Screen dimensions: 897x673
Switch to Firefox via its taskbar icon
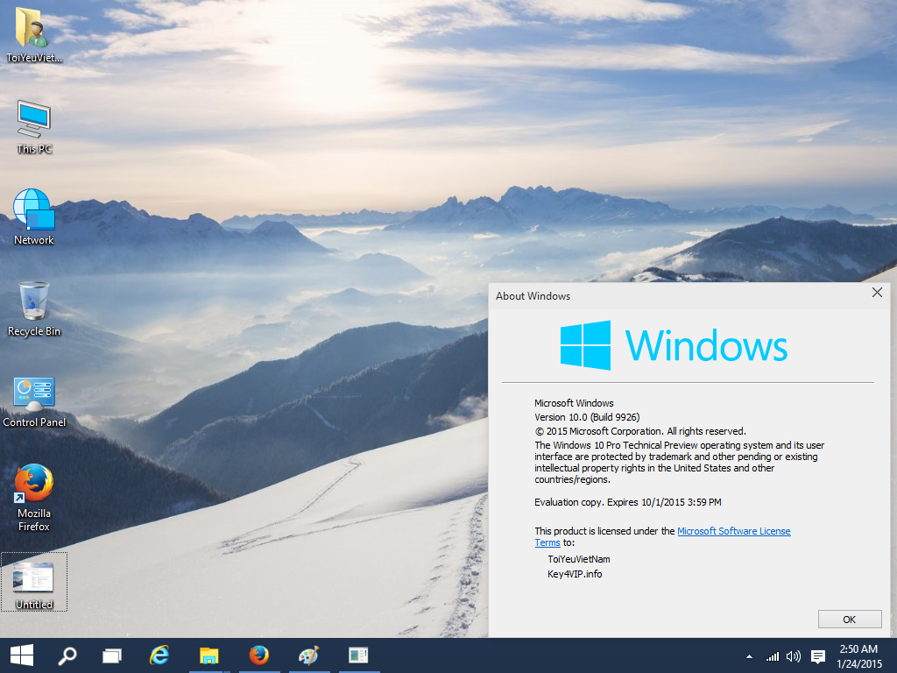258,655
